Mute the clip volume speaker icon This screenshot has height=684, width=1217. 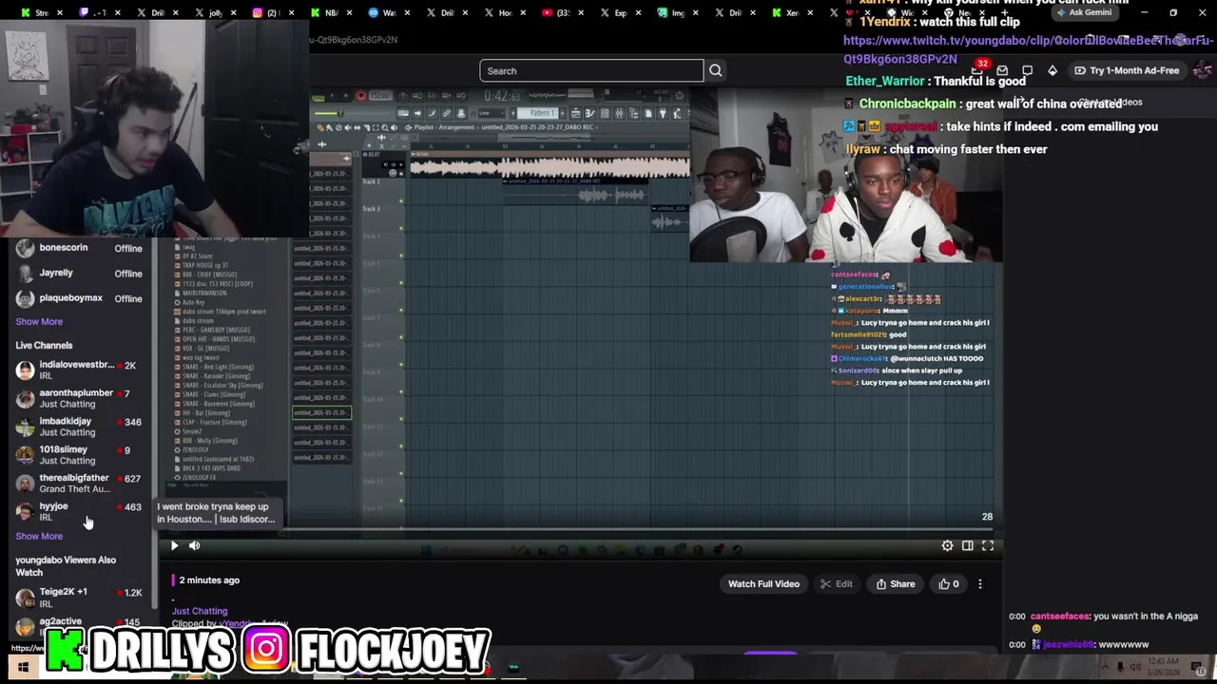click(194, 545)
